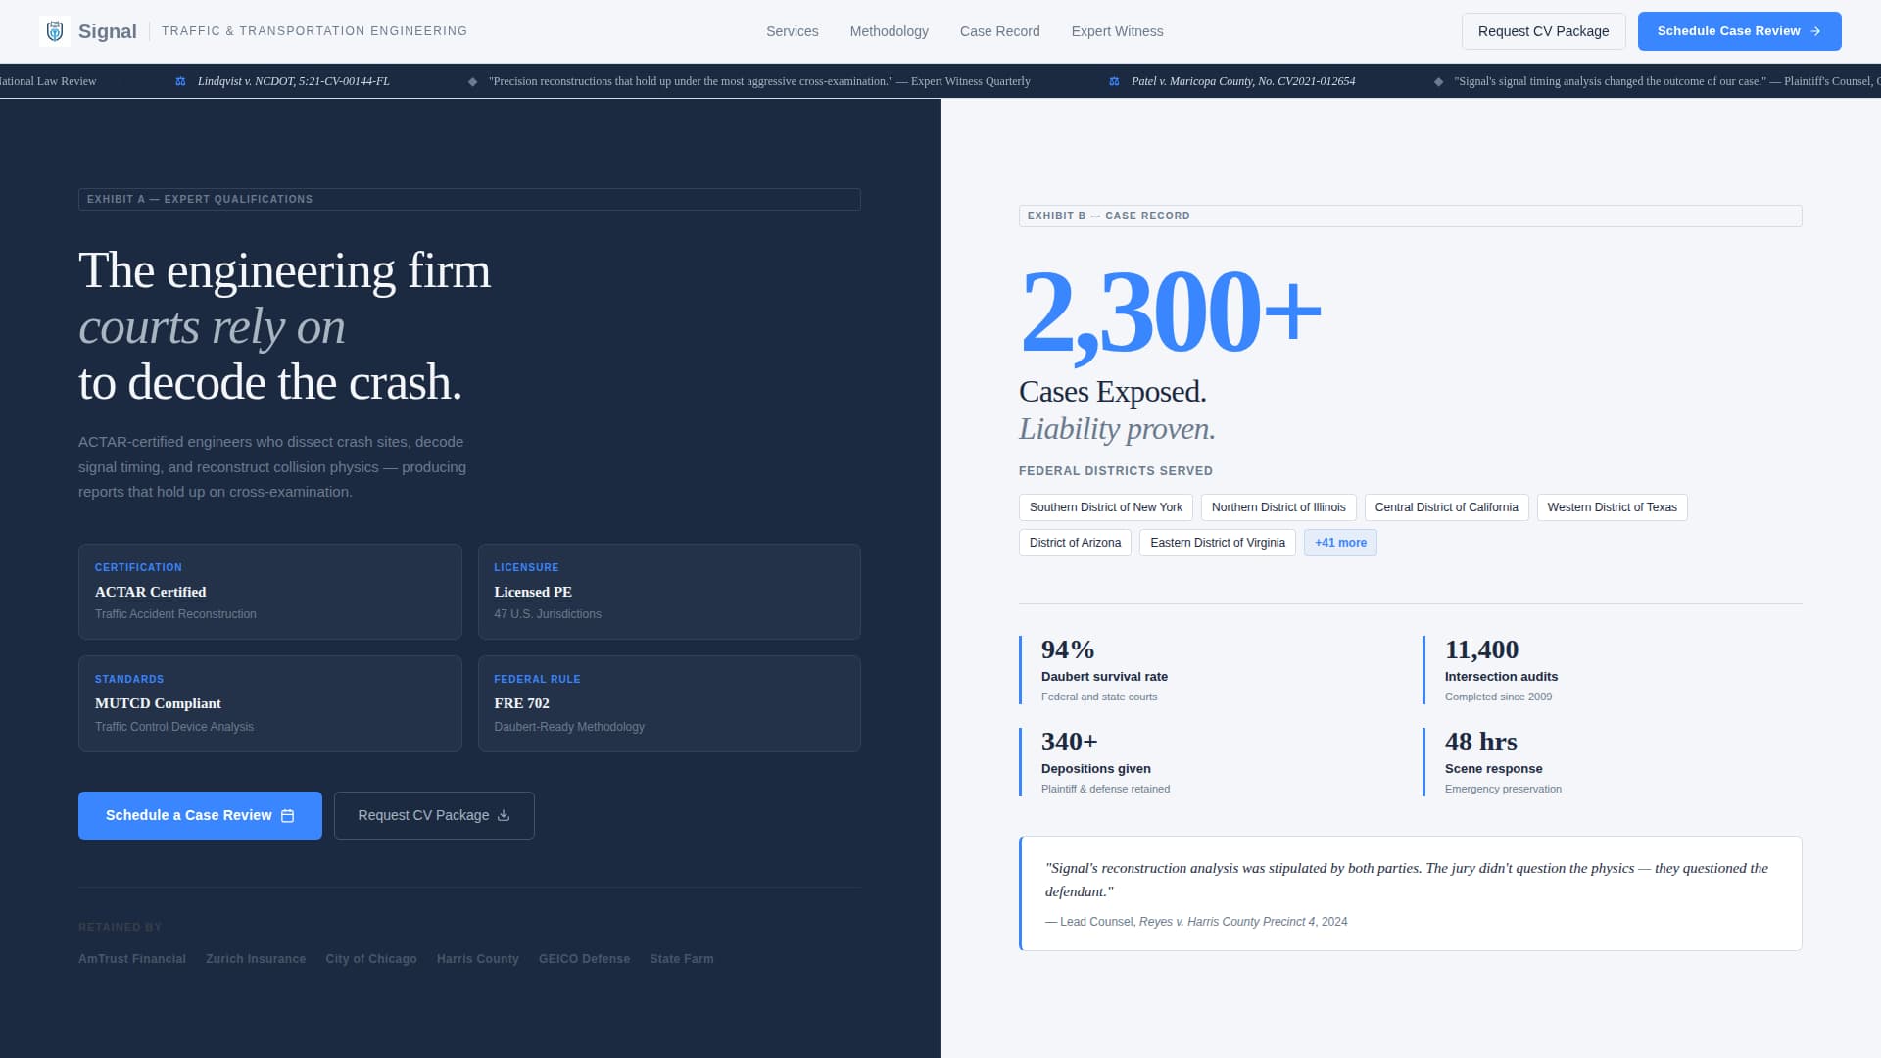The width and height of the screenshot is (1881, 1058).
Task: Click the 2,300+ cases figure
Action: tap(1171, 312)
